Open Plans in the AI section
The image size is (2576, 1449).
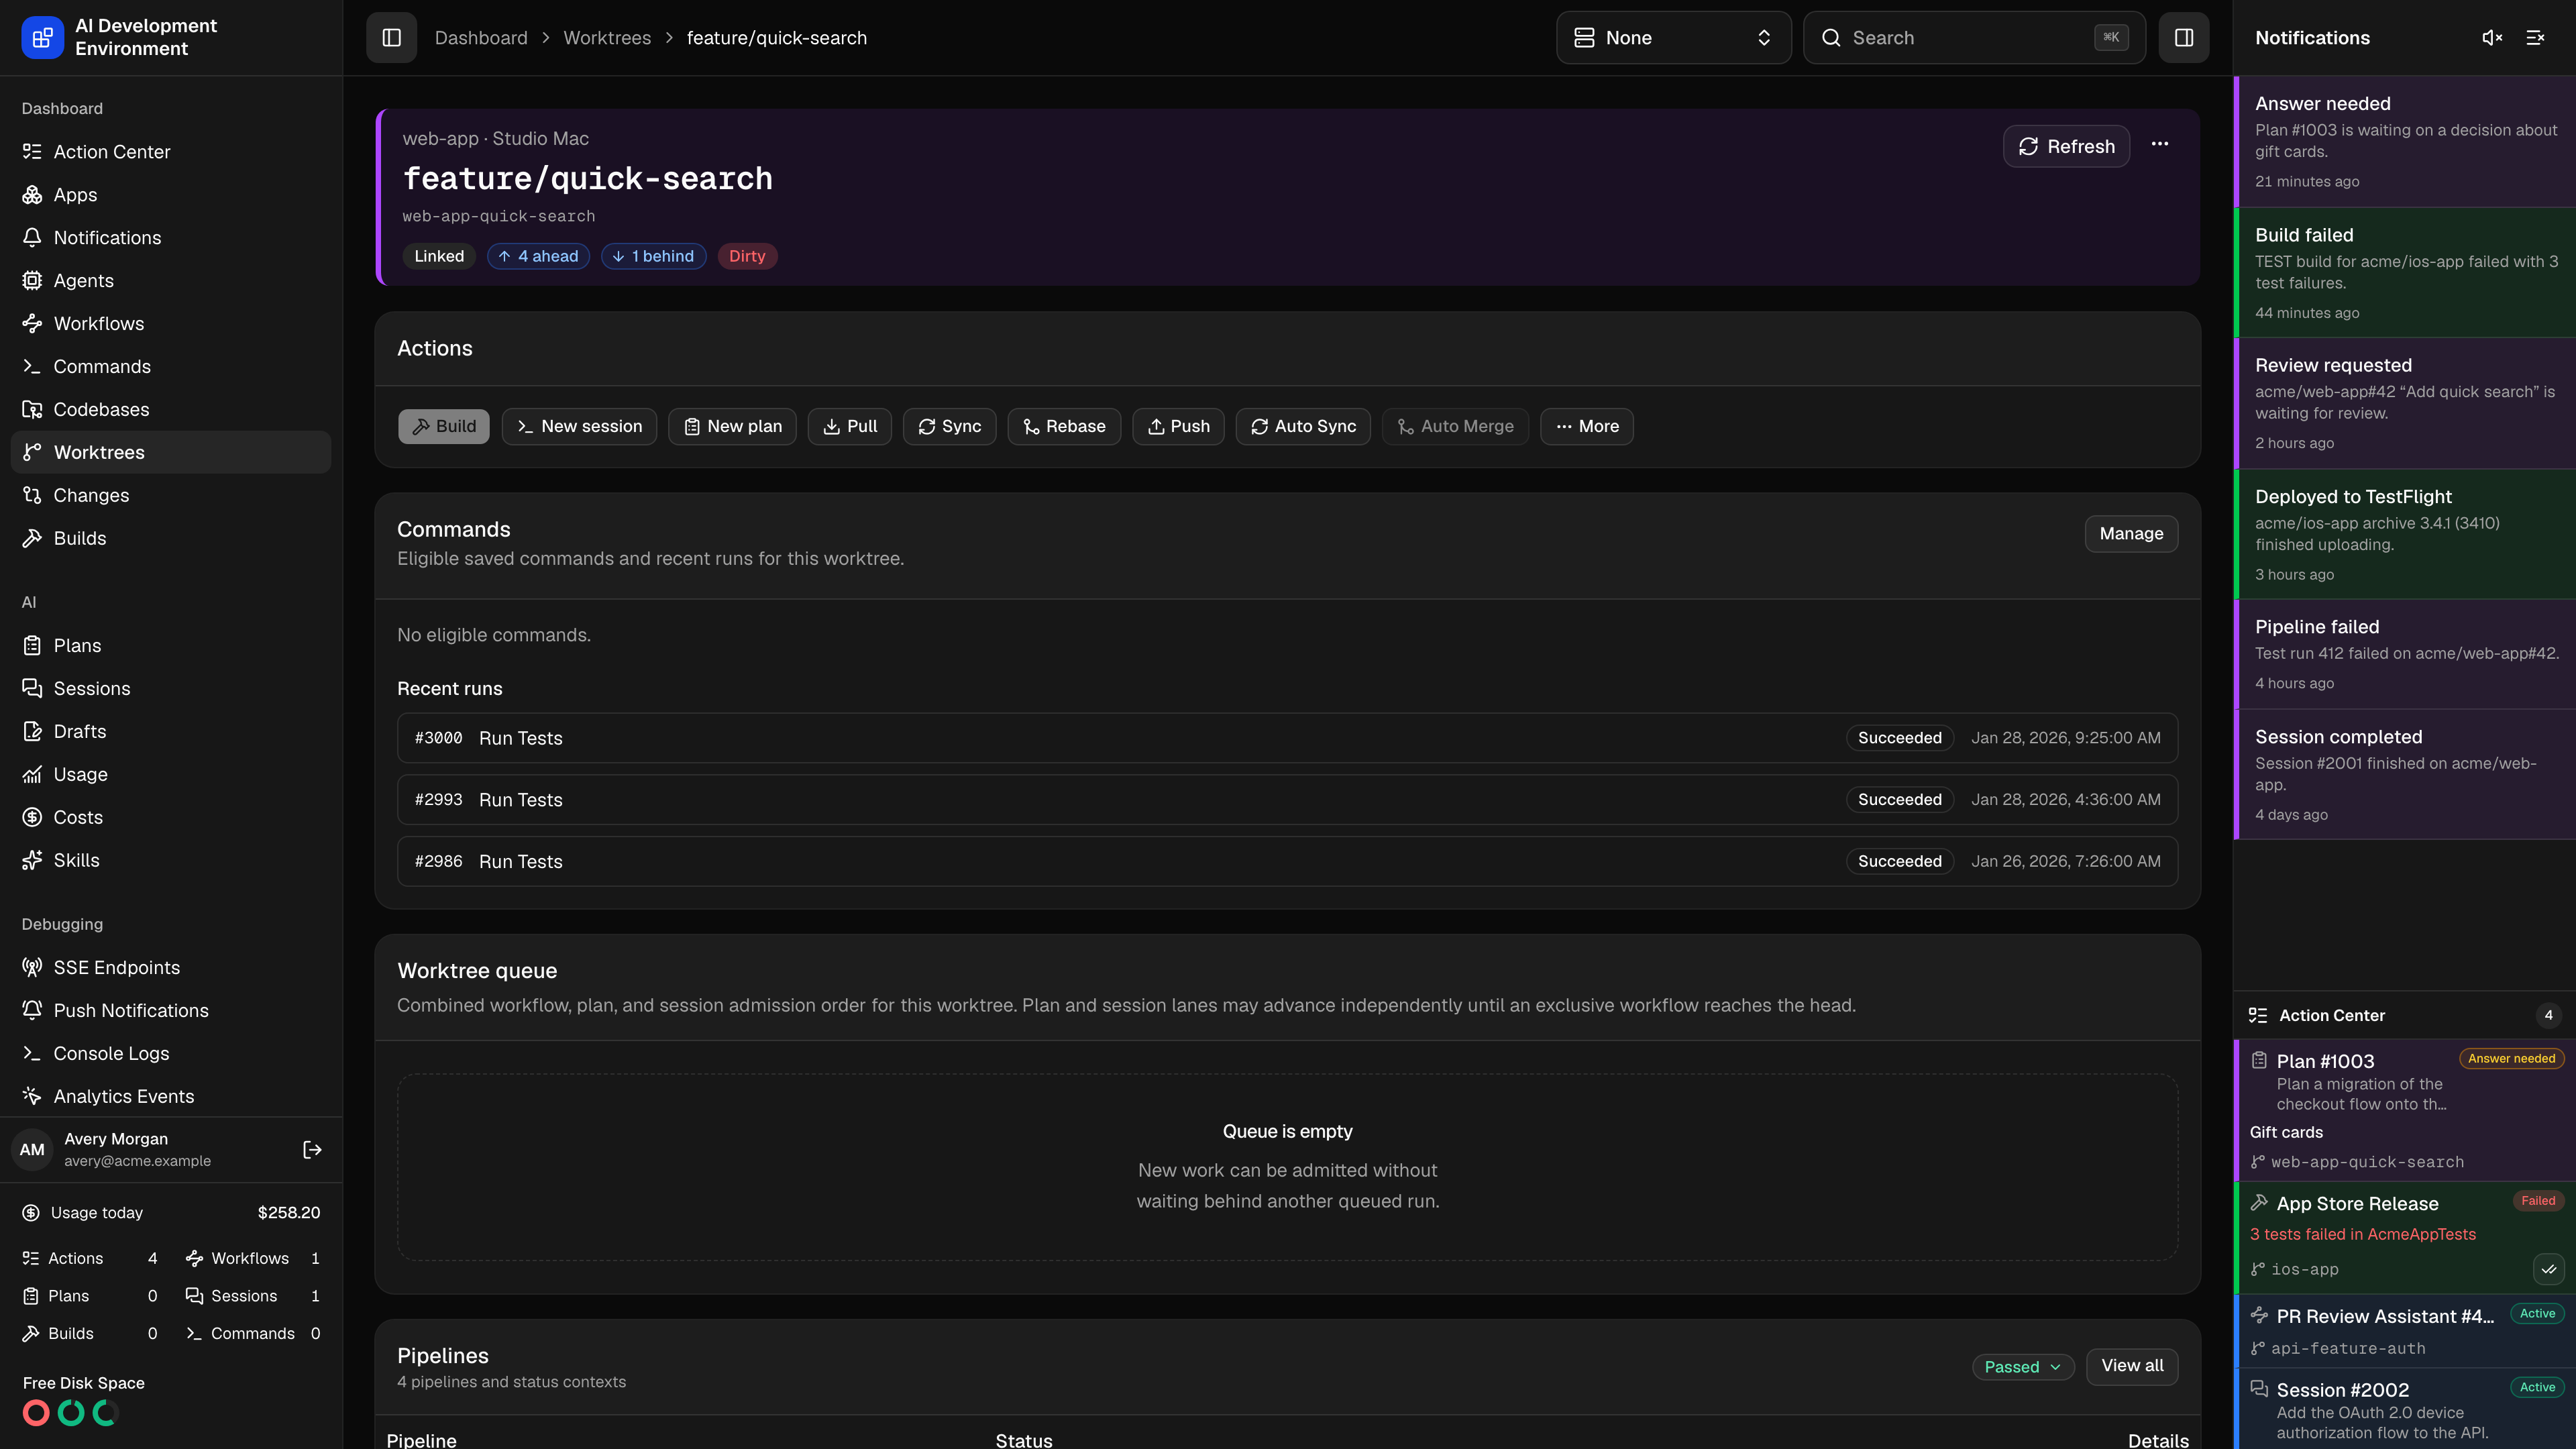(x=171, y=646)
